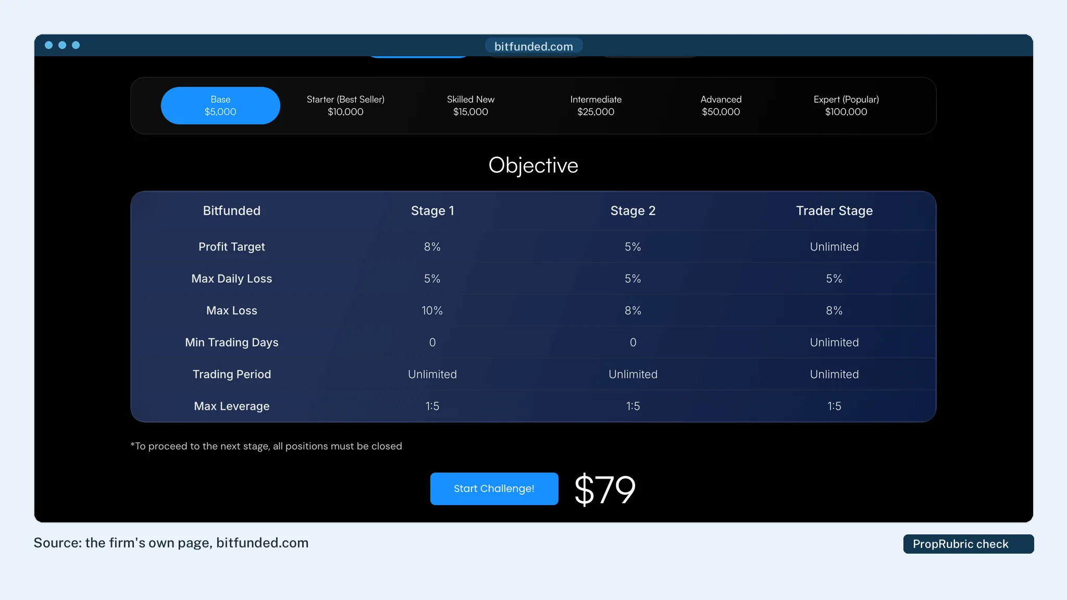Viewport: 1067px width, 600px height.
Task: Choose the Skilled New $15,000 plan
Action: click(470, 106)
